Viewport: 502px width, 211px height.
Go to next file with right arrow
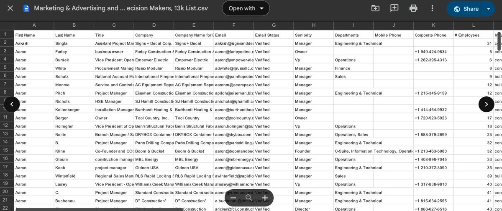coord(486,104)
